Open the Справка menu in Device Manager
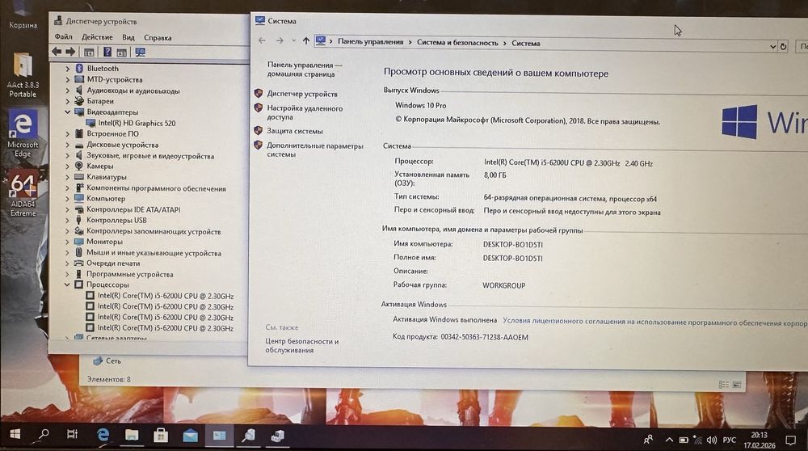 (x=158, y=38)
